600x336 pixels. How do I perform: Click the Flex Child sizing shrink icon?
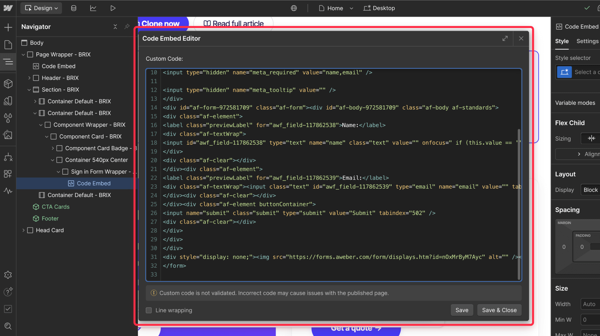coord(591,138)
